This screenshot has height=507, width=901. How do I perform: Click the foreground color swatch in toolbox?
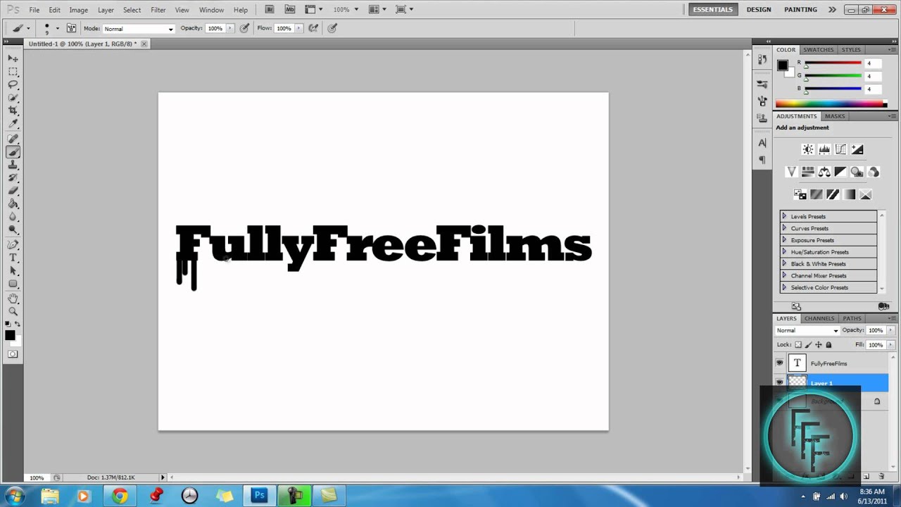[10, 335]
